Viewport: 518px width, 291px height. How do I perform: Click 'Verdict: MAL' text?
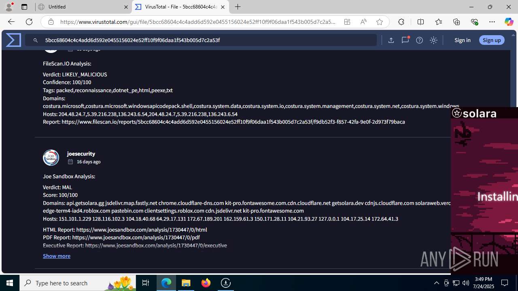[x=57, y=187]
